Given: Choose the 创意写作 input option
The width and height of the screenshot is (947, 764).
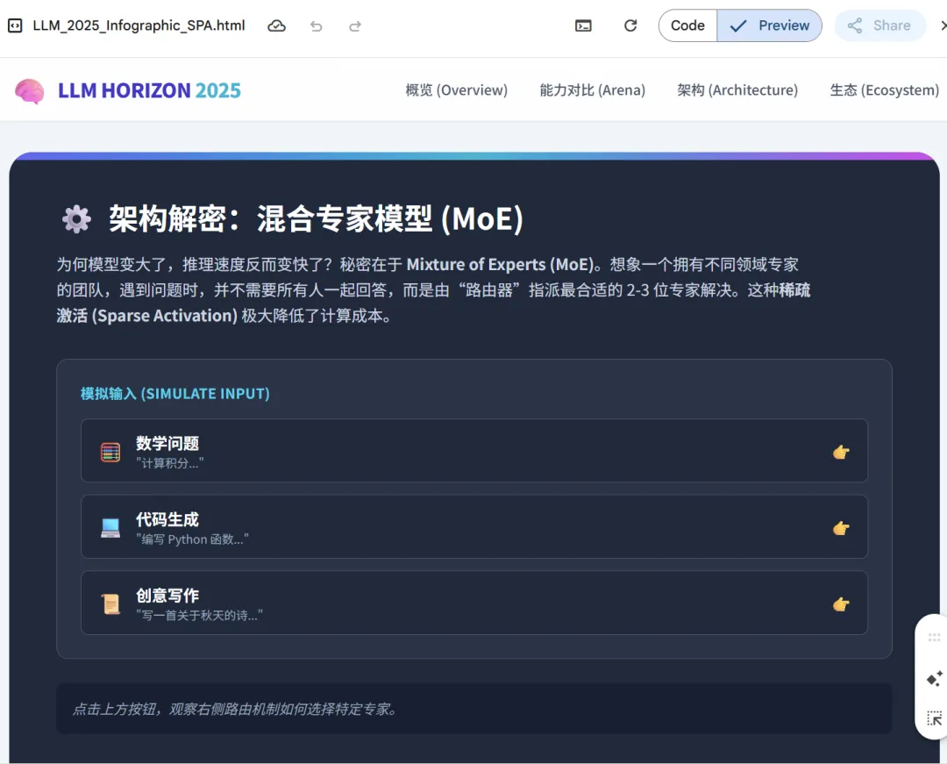Looking at the screenshot, I should coord(474,603).
